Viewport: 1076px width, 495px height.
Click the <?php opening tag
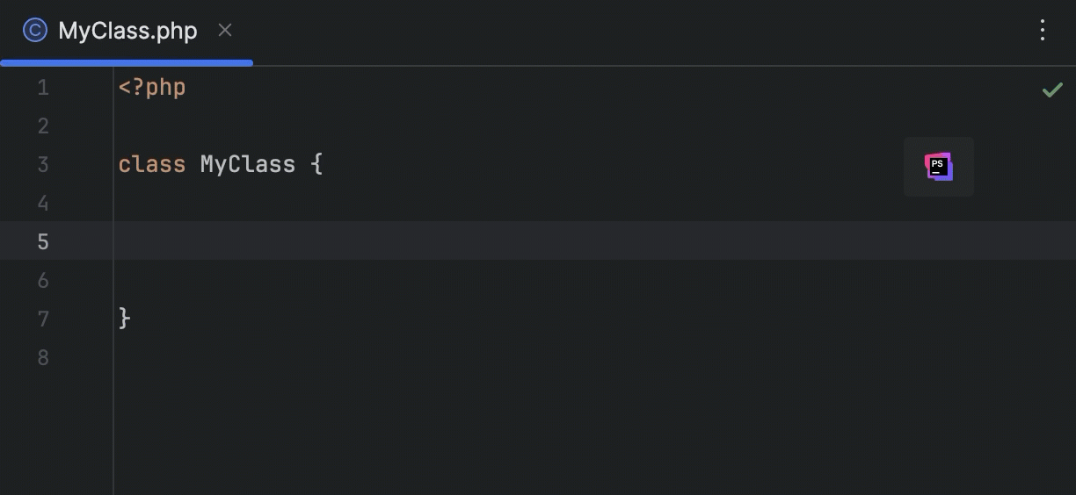pos(152,88)
